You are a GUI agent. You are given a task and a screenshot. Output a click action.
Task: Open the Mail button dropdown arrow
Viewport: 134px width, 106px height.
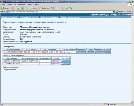59,8
